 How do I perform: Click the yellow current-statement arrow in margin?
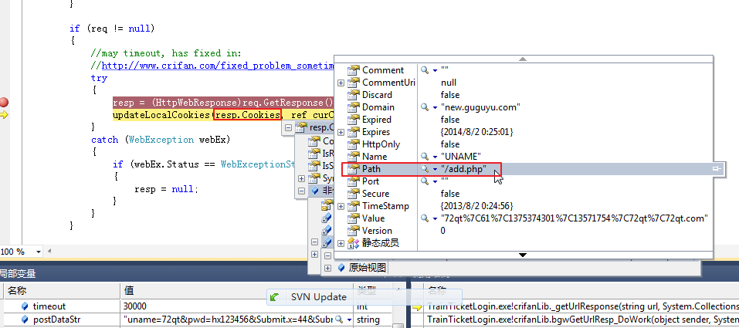point(4,114)
